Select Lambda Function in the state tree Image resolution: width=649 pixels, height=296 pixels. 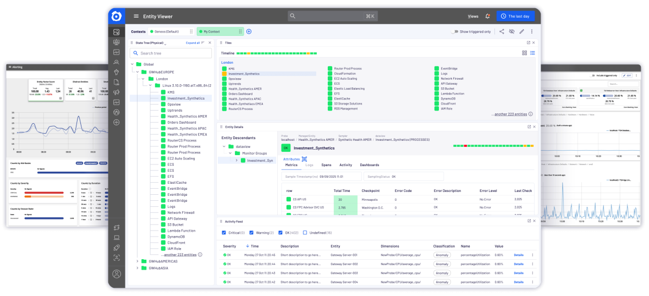(182, 231)
